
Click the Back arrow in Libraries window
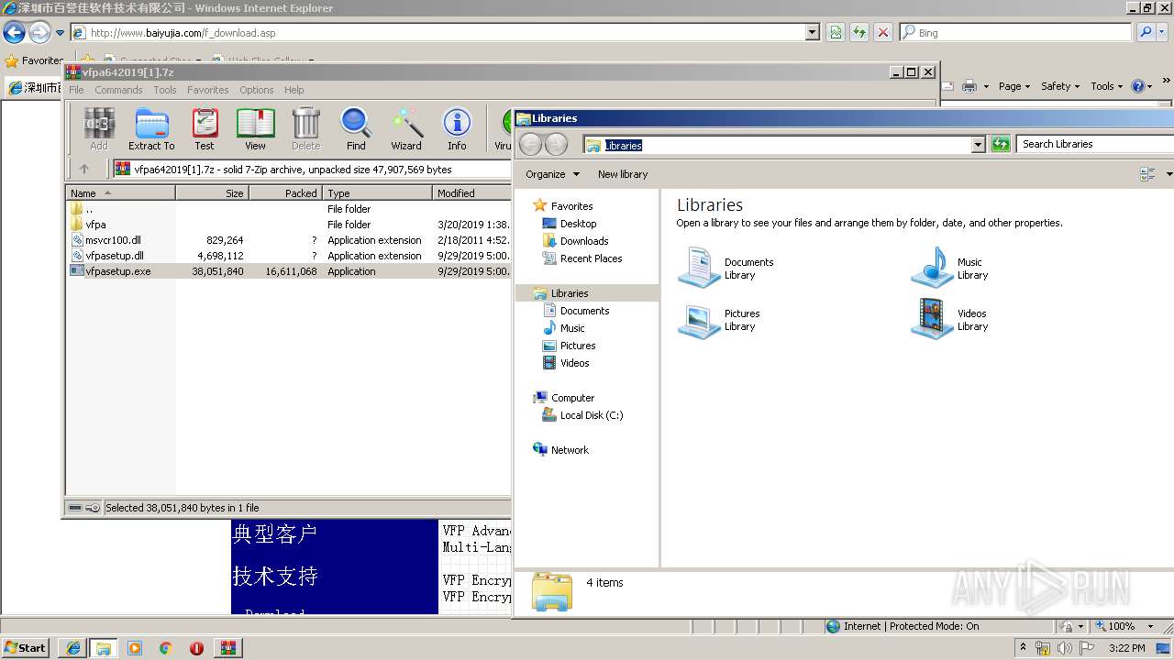tap(530, 144)
